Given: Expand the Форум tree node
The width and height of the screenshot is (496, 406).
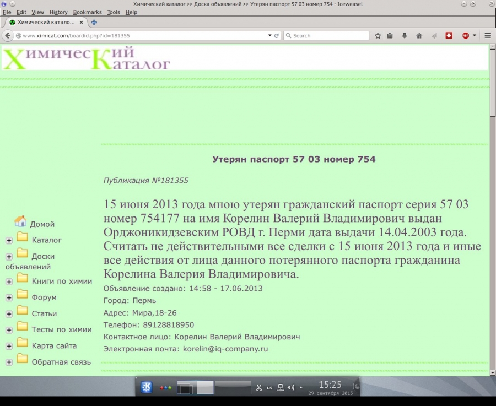Looking at the screenshot, I should 9,298.
